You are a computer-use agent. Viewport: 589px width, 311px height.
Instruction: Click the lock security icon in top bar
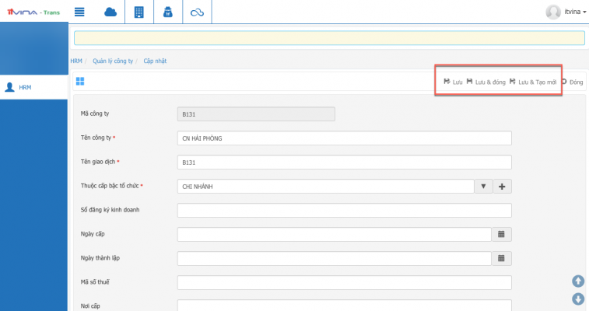click(167, 12)
